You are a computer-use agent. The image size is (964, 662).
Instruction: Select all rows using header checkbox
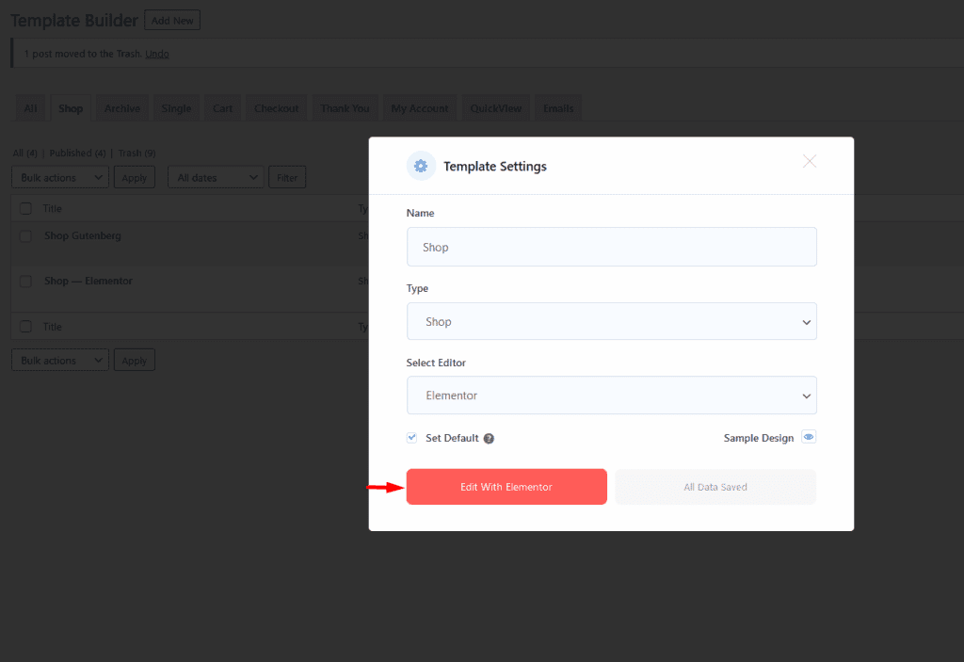click(25, 208)
